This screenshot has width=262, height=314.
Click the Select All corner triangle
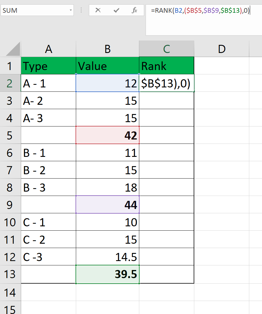point(13,49)
